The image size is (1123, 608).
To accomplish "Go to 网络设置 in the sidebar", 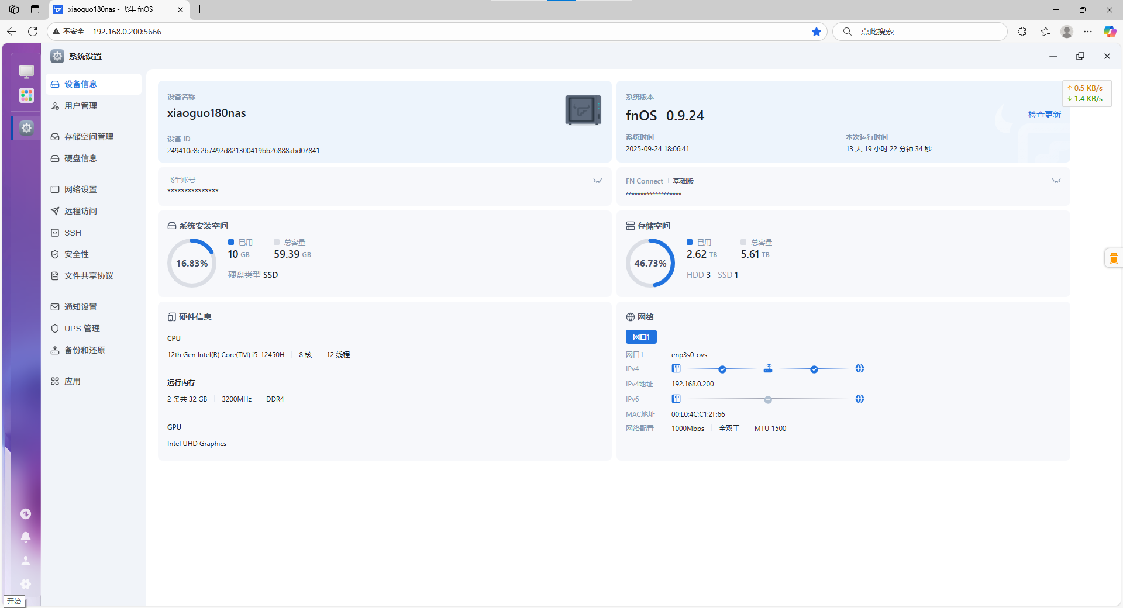I will pyautogui.click(x=80, y=189).
